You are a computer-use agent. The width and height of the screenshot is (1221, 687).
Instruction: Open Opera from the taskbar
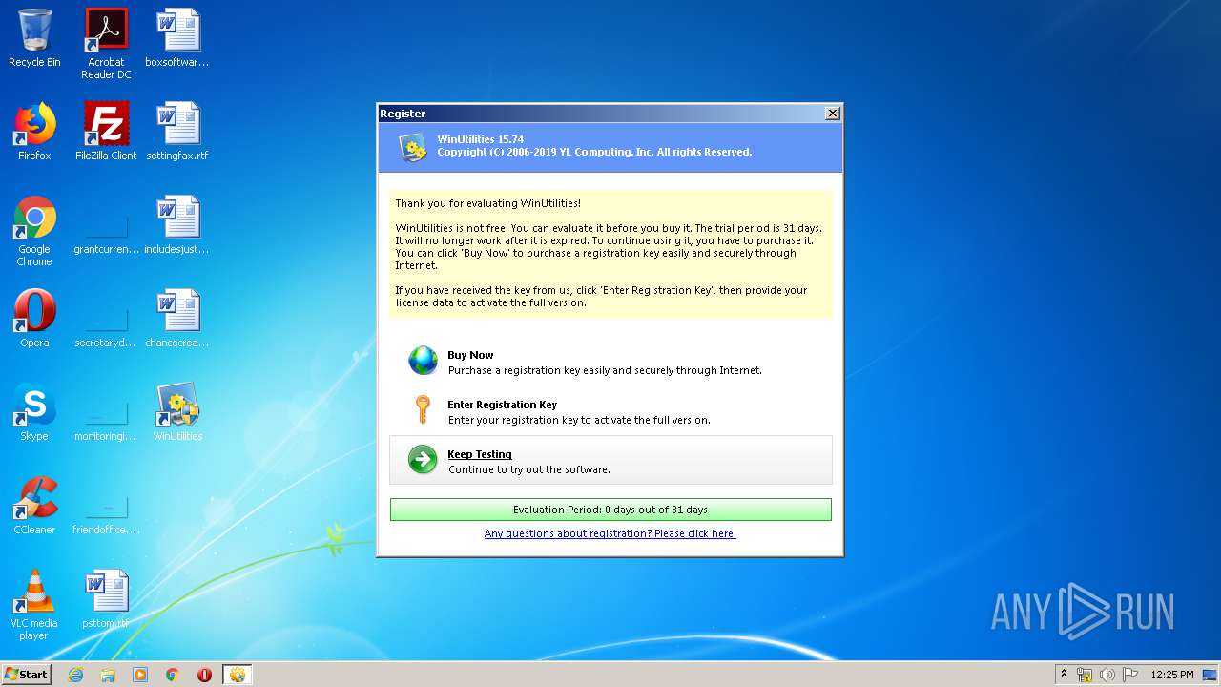tap(204, 675)
